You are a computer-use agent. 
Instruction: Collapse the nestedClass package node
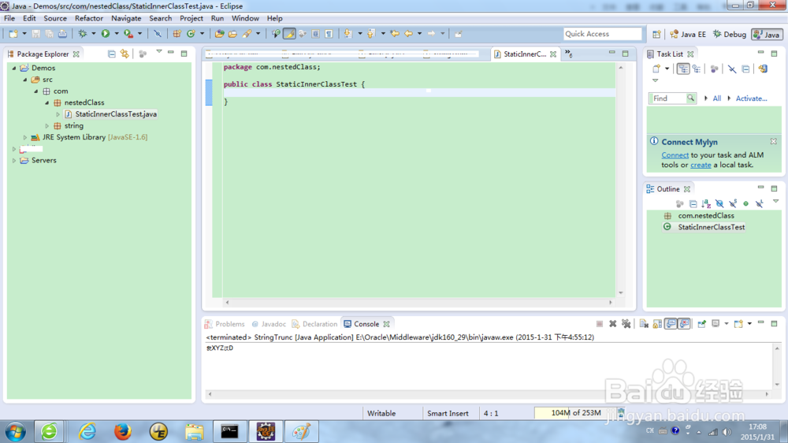(x=46, y=102)
